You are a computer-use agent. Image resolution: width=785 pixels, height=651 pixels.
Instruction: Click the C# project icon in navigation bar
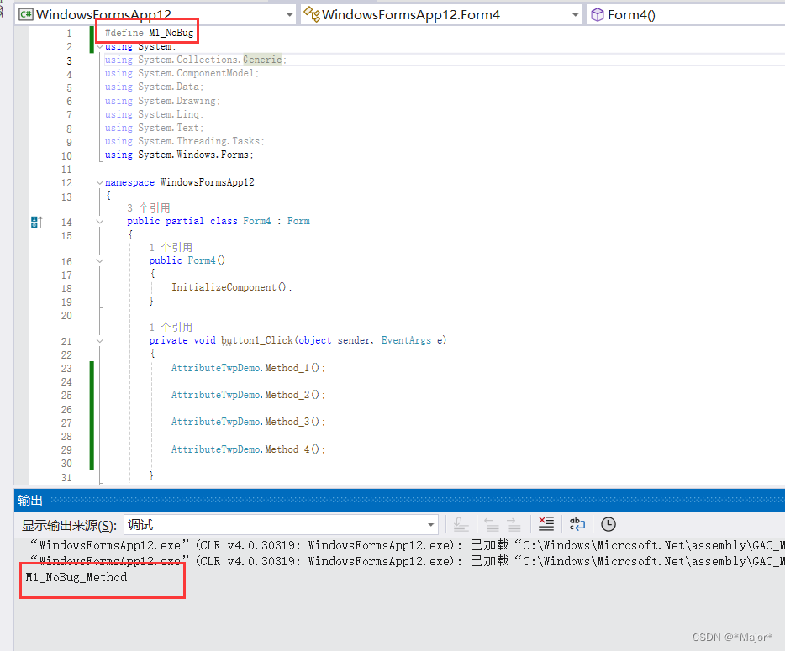[x=25, y=15]
